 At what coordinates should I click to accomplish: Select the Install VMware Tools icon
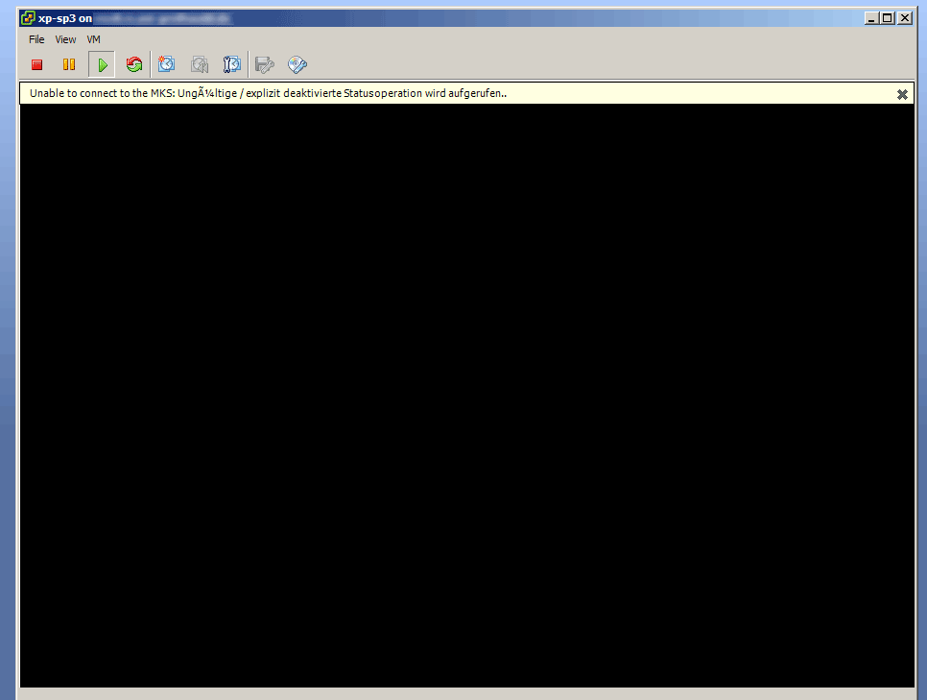(x=297, y=64)
